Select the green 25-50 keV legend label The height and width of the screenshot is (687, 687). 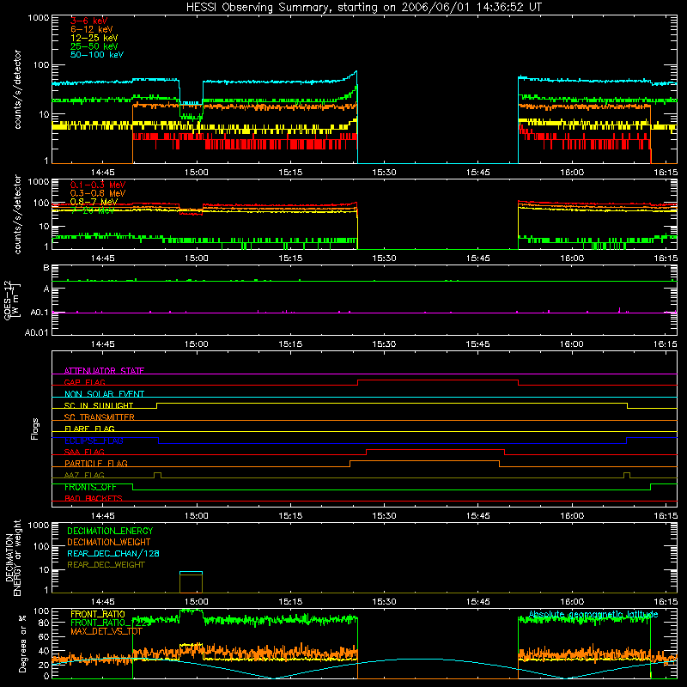94,46
